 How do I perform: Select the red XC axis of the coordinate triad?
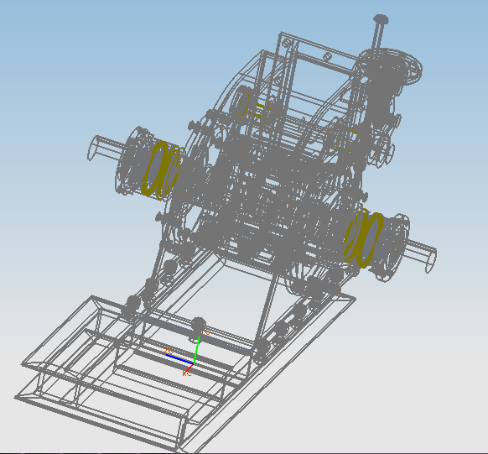[x=189, y=368]
